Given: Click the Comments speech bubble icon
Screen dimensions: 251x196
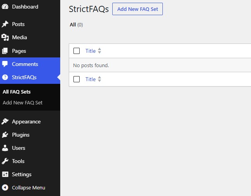Looking at the screenshot, I should [x=5, y=64].
